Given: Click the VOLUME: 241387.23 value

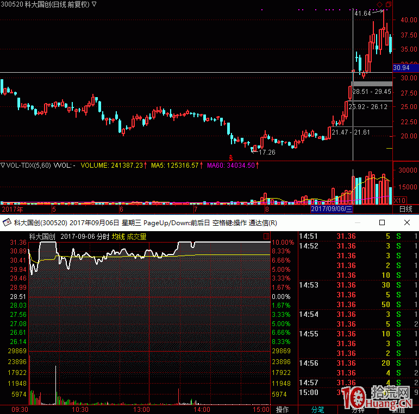Looking at the screenshot, I should click(x=112, y=165).
